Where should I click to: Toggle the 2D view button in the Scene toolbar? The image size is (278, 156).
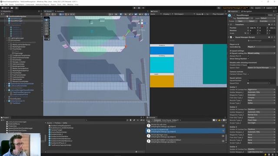(x=116, y=14)
